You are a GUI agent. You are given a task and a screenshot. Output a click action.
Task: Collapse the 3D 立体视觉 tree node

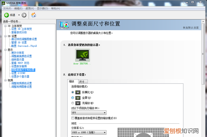click(5, 26)
